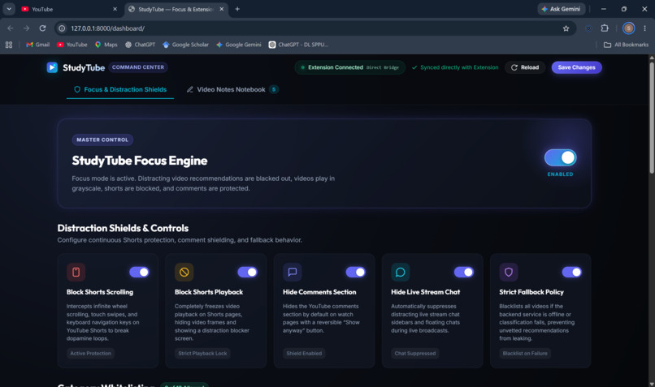The image size is (655, 387).
Task: Click the Blacklist on Failure tag
Action: click(525, 353)
